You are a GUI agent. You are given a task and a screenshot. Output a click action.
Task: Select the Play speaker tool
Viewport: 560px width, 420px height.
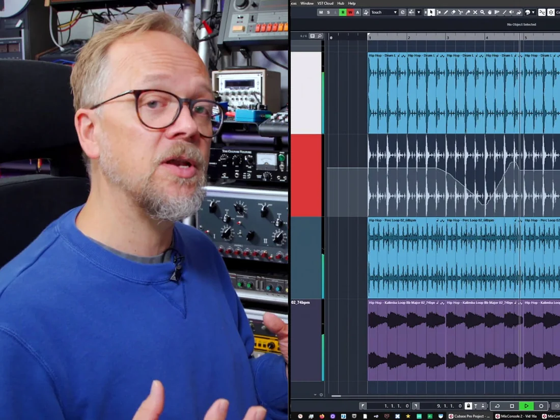(512, 12)
